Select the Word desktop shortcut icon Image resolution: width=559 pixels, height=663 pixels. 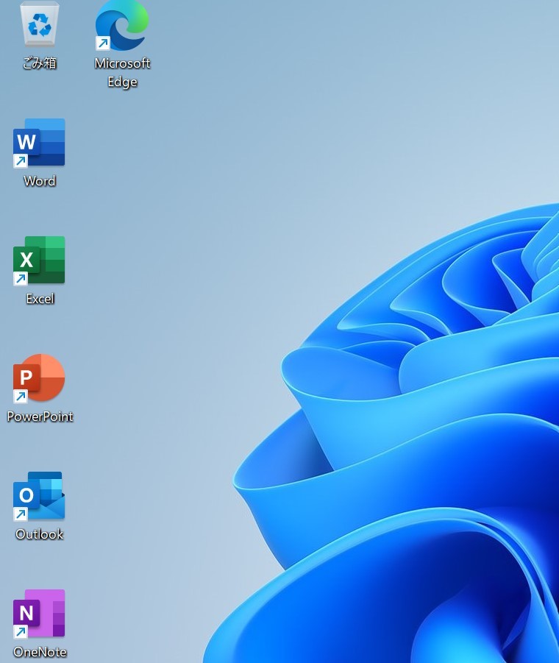(x=39, y=143)
